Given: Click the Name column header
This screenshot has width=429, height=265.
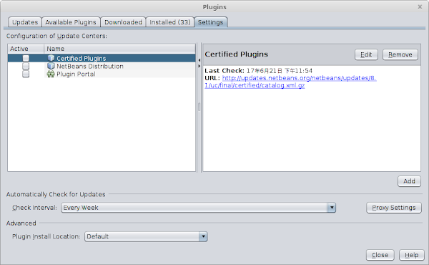Looking at the screenshot, I should point(119,49).
